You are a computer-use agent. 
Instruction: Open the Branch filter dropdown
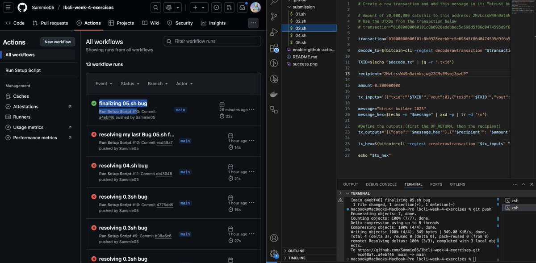158,83
